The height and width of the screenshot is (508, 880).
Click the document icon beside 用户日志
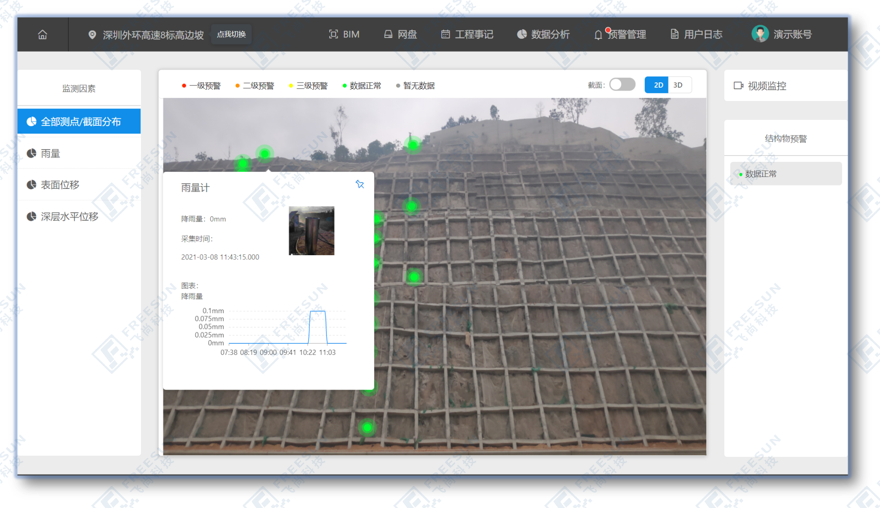pos(674,34)
